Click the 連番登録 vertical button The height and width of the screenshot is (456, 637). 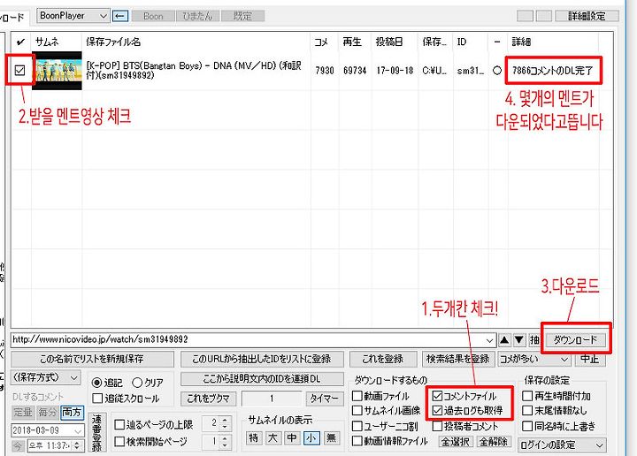click(x=97, y=432)
